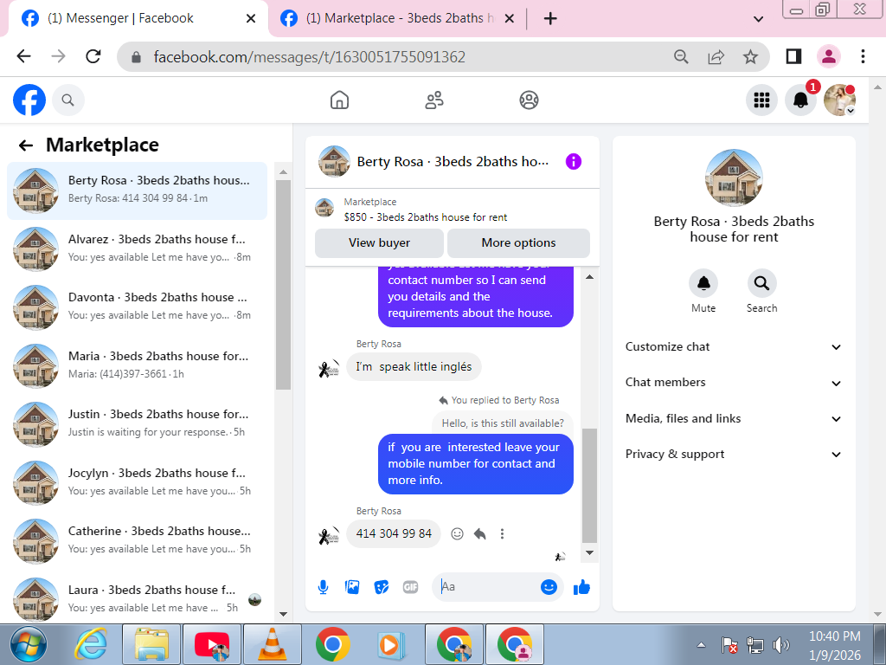Expand Privacy & support section

coord(734,455)
